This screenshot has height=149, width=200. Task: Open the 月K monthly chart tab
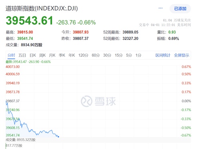(x=52, y=55)
